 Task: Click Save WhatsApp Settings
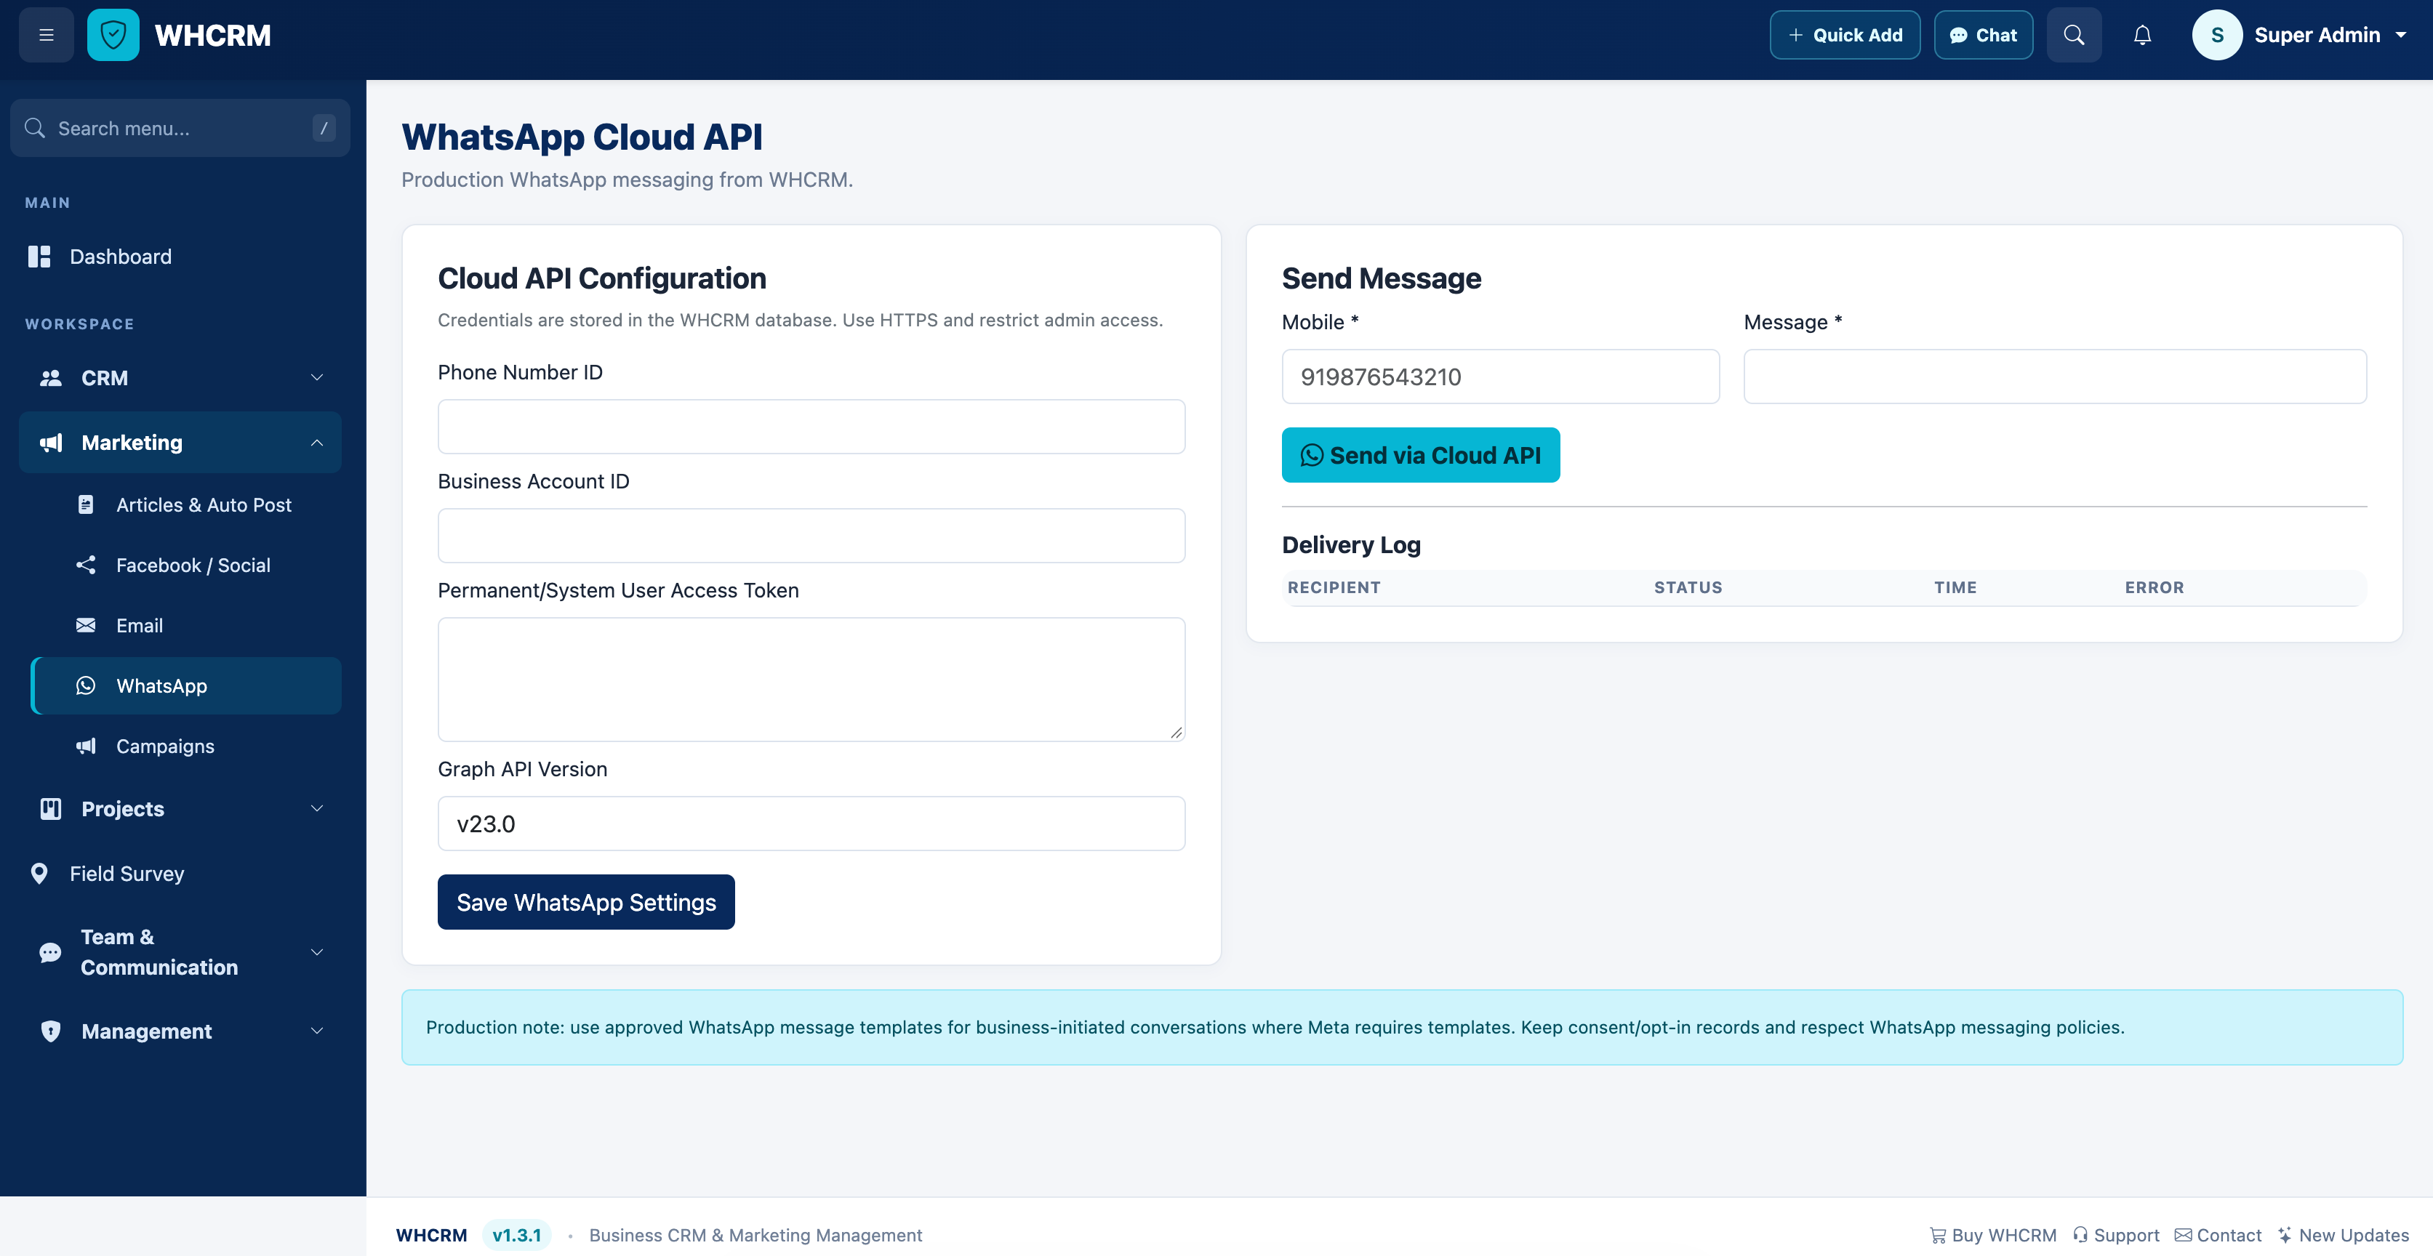coord(587,902)
